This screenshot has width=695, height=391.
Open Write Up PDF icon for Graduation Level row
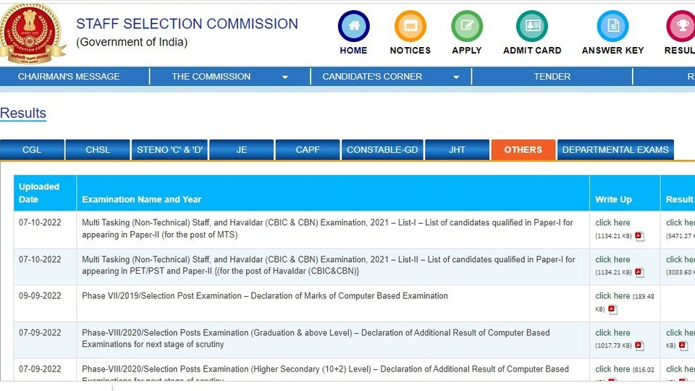(639, 345)
